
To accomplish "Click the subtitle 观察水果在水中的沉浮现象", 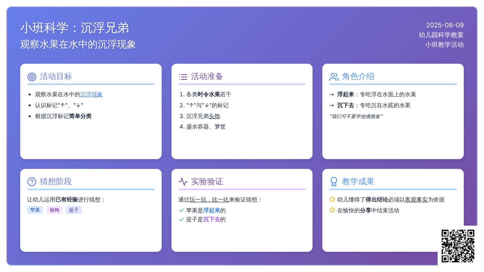I will (x=78, y=44).
